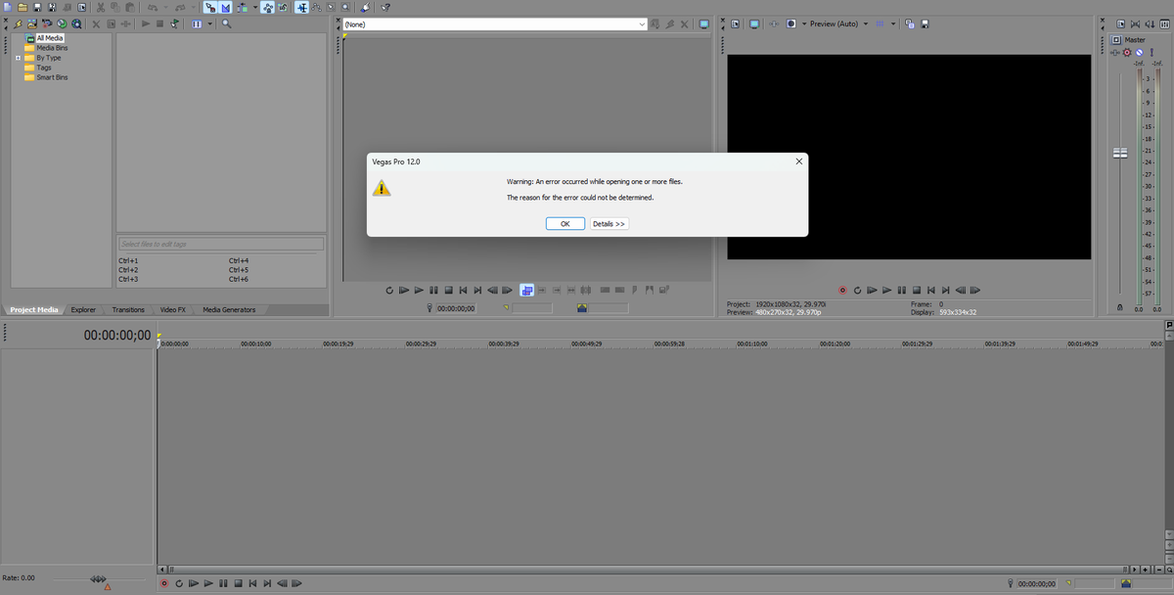The image size is (1174, 595).
Task: Click Save Snapshot to File icon
Action: pos(925,23)
